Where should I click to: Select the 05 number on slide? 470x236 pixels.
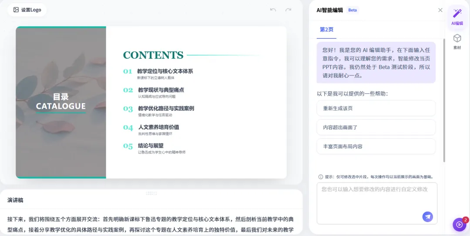point(128,146)
